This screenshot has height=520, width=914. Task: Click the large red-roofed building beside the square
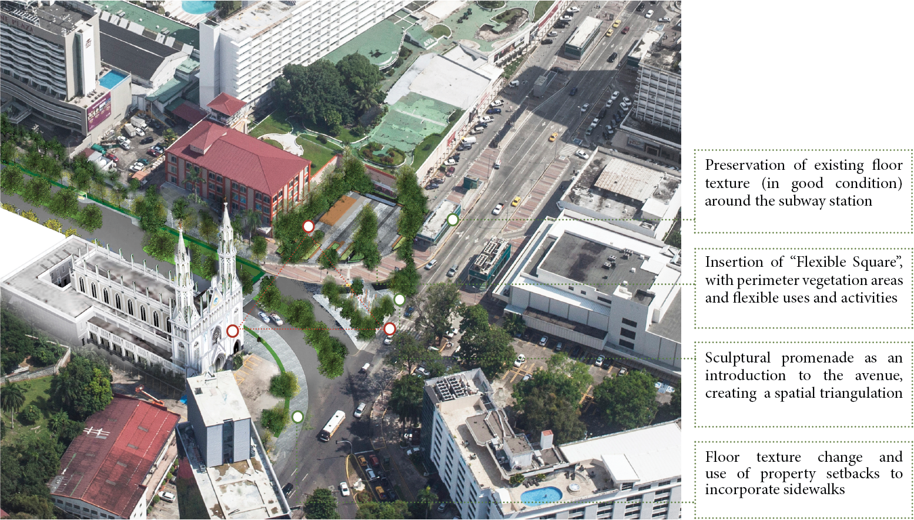coord(237,172)
